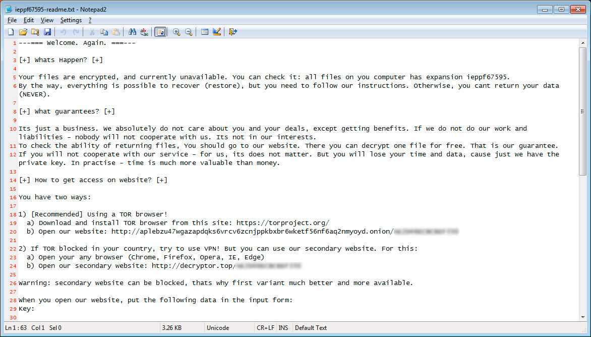
Task: Click the Unicode encoding in status bar
Action: tap(218, 328)
